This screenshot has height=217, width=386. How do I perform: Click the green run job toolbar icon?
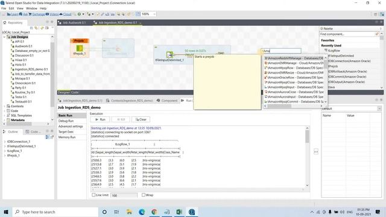click(79, 14)
